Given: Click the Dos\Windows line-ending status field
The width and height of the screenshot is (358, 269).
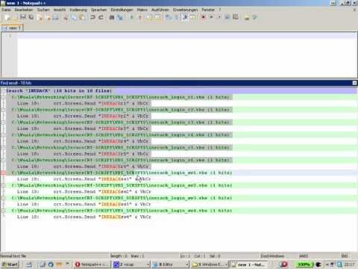Looking at the screenshot, I should pyautogui.click(x=272, y=256).
